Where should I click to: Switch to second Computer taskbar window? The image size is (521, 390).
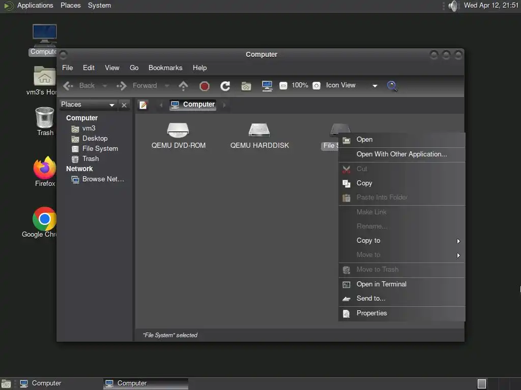[x=146, y=384]
